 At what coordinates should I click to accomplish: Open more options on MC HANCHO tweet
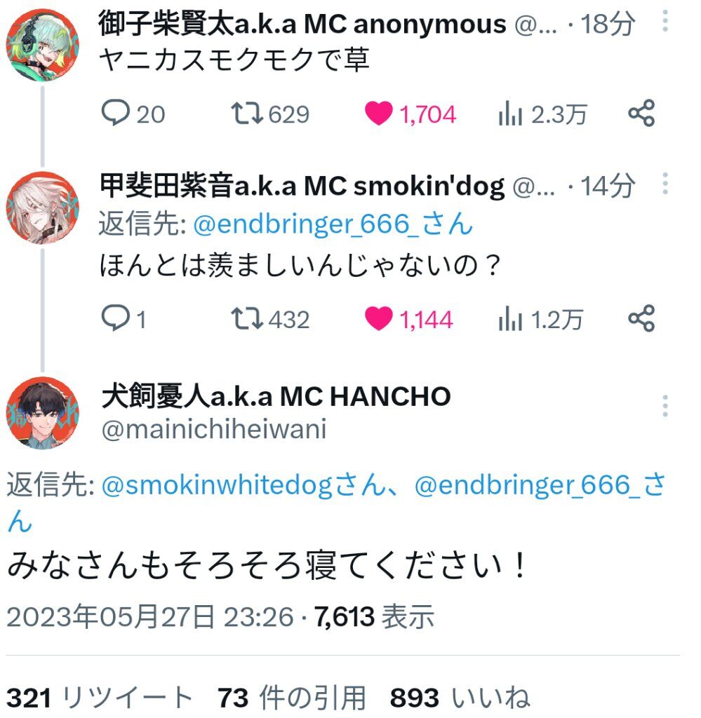665,406
